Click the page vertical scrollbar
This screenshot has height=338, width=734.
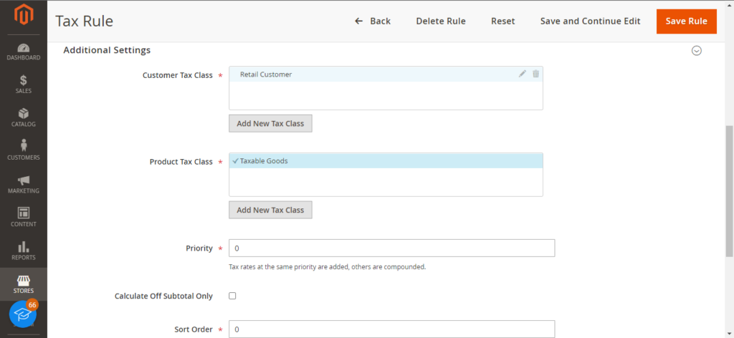tap(729, 190)
